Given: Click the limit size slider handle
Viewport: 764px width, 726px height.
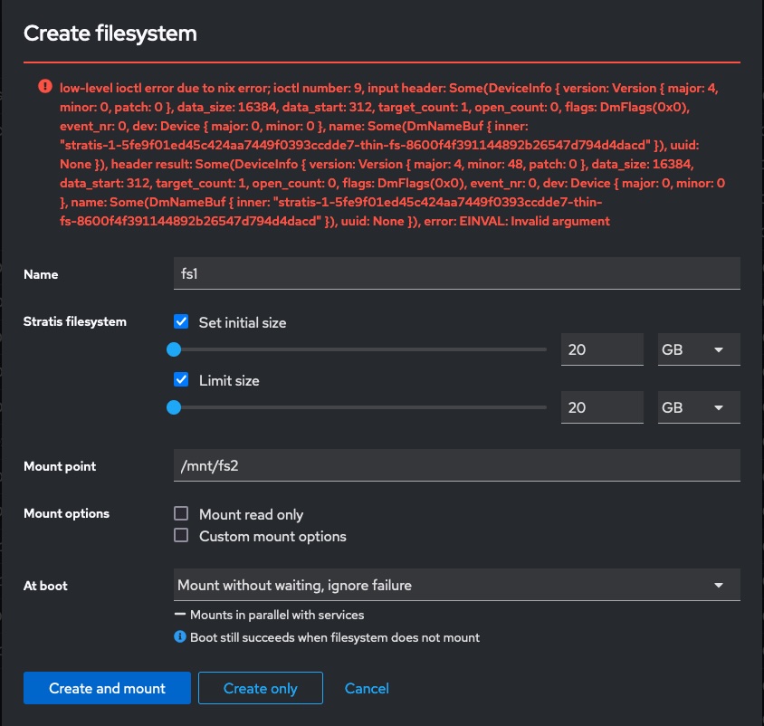Looking at the screenshot, I should point(175,407).
